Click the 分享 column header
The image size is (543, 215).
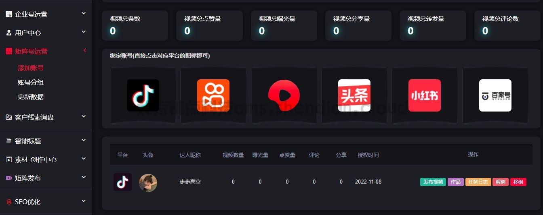pyautogui.click(x=341, y=155)
